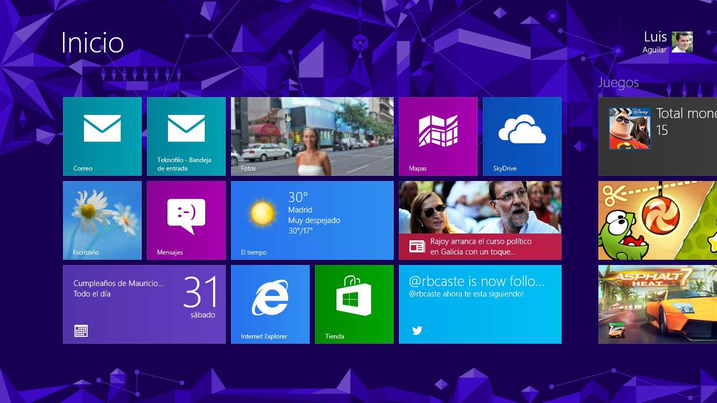Image resolution: width=717 pixels, height=403 pixels.
Task: Open Teknofilo inbox mail tile
Action: (186, 136)
